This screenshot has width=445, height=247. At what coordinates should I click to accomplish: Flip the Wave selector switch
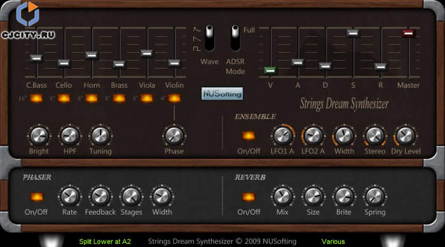pyautogui.click(x=210, y=37)
